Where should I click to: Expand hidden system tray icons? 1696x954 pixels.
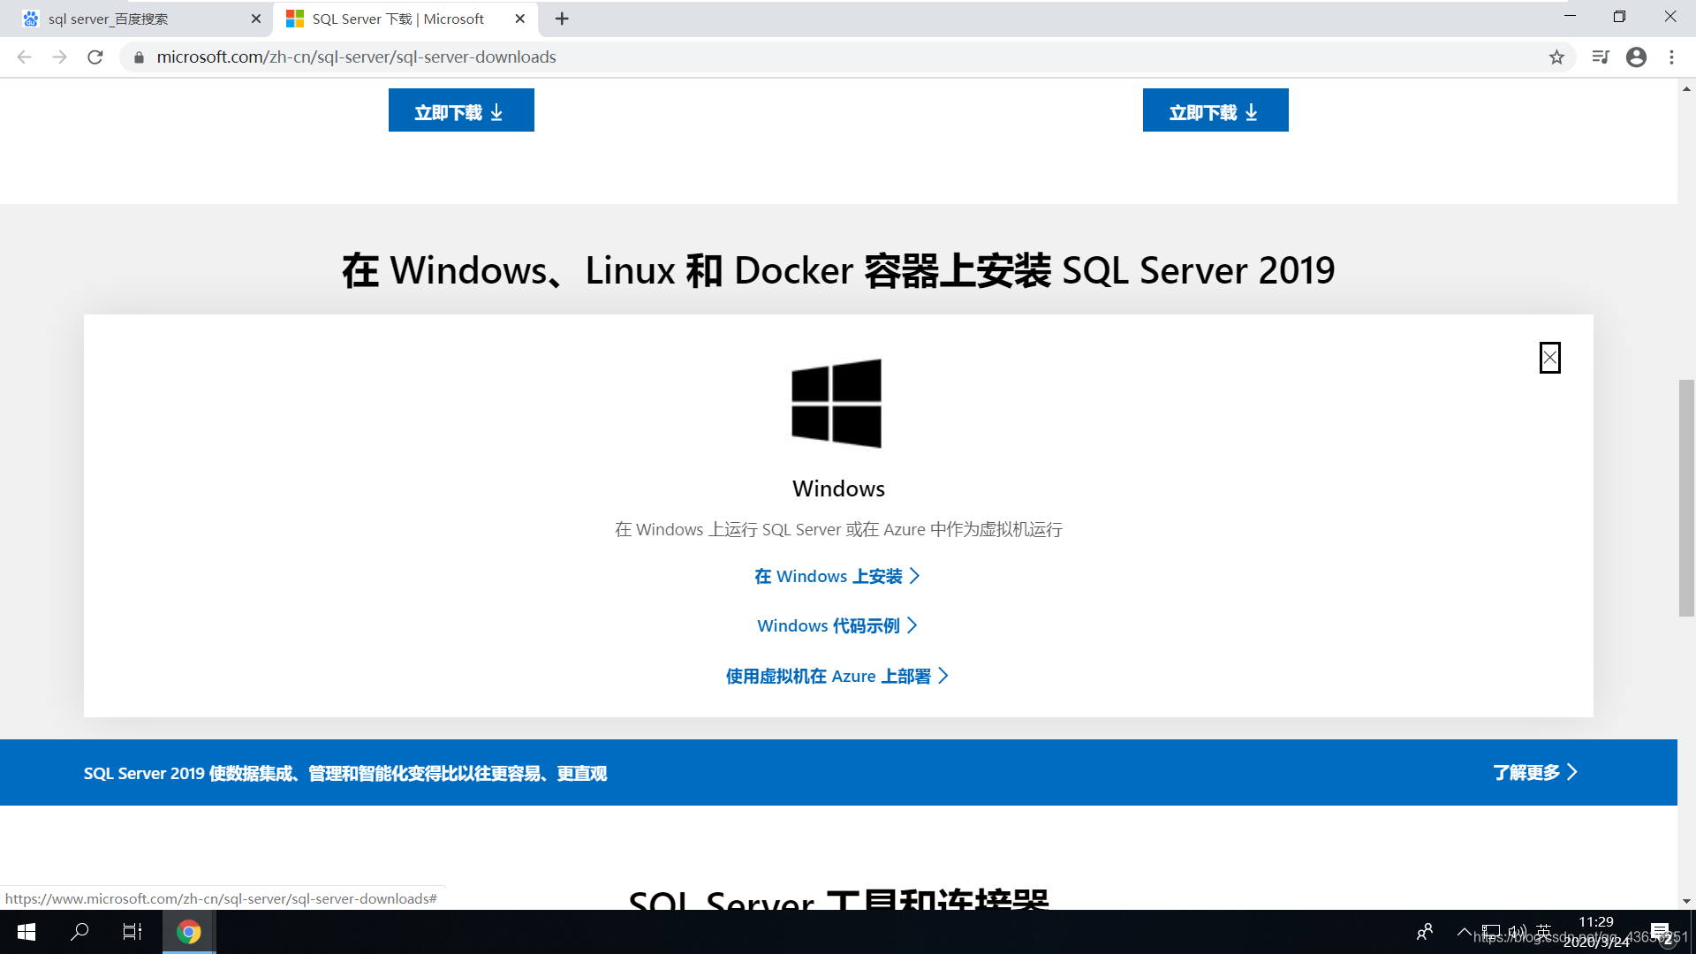pyautogui.click(x=1464, y=932)
